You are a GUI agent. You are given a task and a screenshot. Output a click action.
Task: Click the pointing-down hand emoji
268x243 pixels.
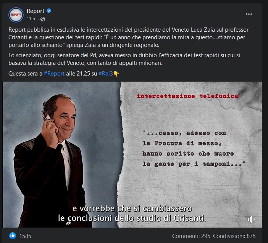(116, 74)
